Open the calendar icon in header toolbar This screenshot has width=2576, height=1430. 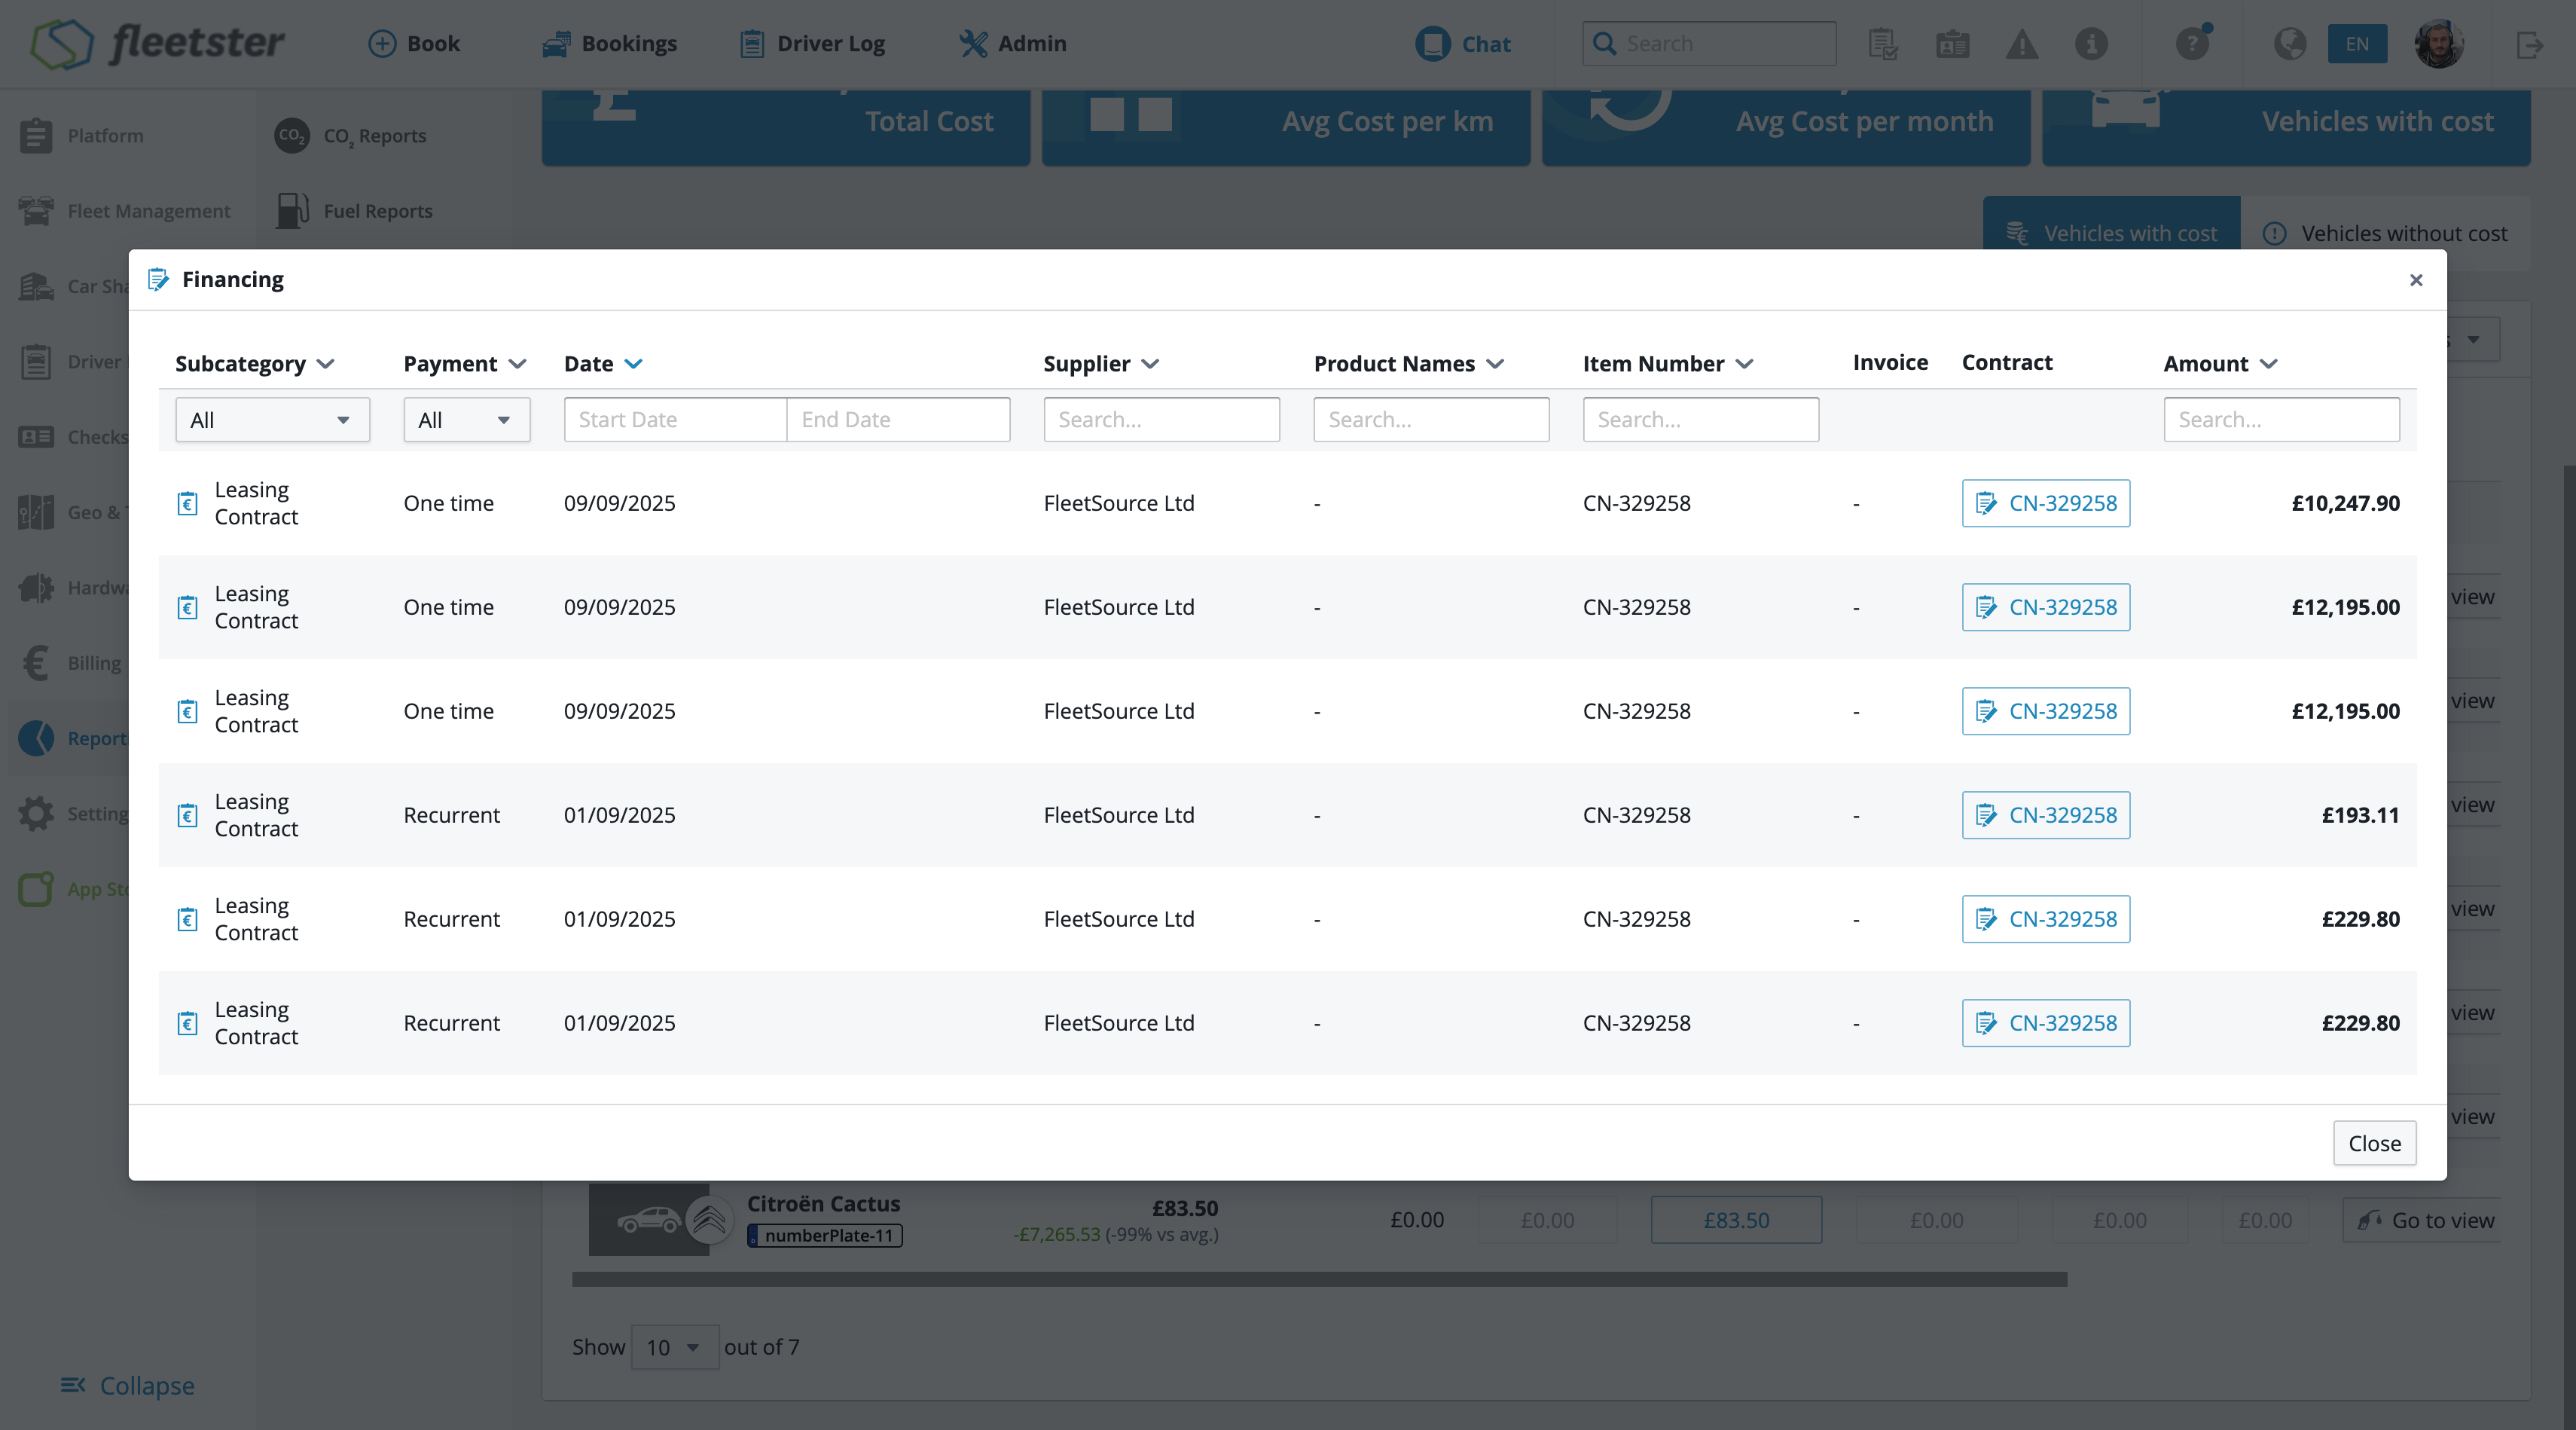pos(1952,44)
